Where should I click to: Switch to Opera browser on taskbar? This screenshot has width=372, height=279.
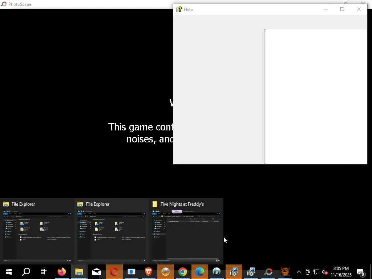point(114,272)
